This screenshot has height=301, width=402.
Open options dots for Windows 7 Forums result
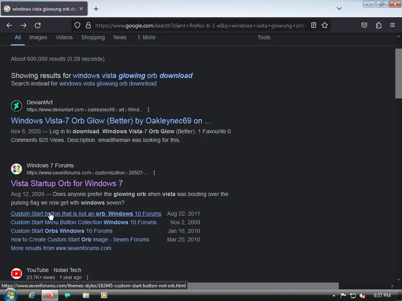(154, 173)
